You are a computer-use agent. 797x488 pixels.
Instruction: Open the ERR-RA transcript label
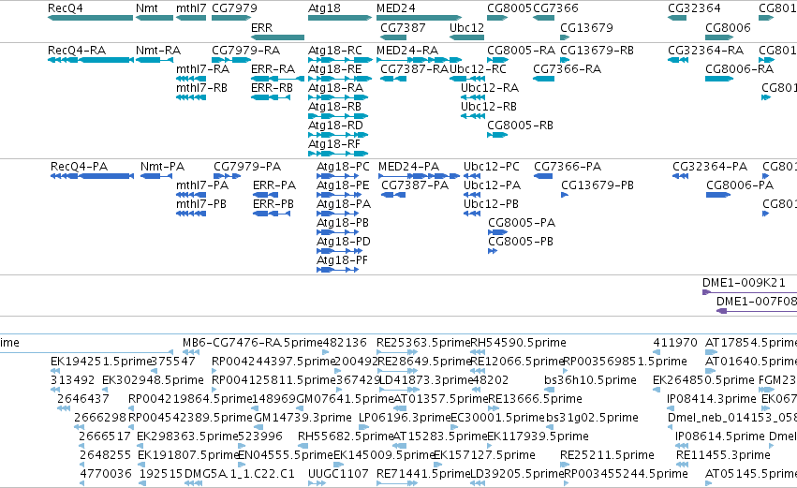point(273,69)
